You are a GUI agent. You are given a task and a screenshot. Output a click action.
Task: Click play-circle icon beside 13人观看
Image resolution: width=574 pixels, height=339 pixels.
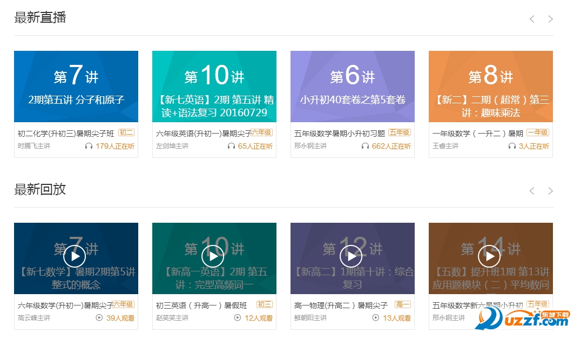[376, 318]
